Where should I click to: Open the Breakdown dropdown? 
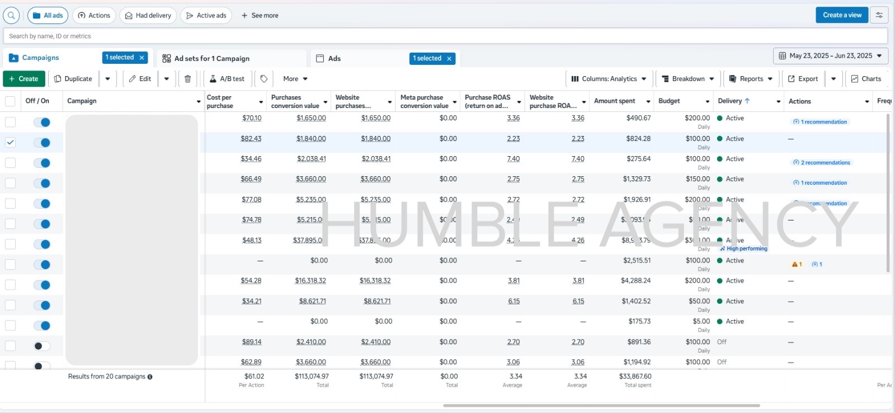click(x=688, y=79)
